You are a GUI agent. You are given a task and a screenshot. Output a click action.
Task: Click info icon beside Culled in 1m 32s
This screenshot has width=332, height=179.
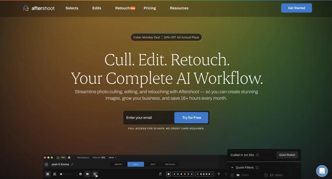[x=257, y=155]
